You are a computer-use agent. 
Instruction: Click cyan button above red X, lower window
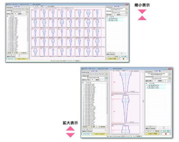point(166,131)
